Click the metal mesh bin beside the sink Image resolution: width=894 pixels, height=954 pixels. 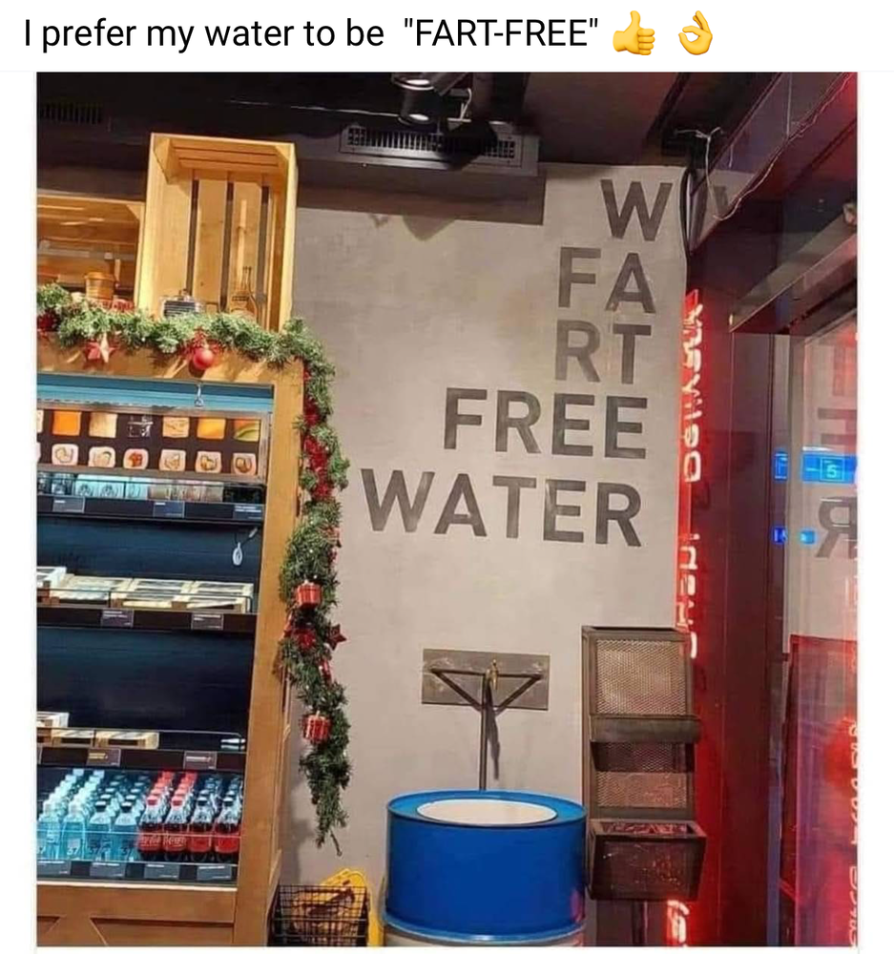[x=641, y=760]
